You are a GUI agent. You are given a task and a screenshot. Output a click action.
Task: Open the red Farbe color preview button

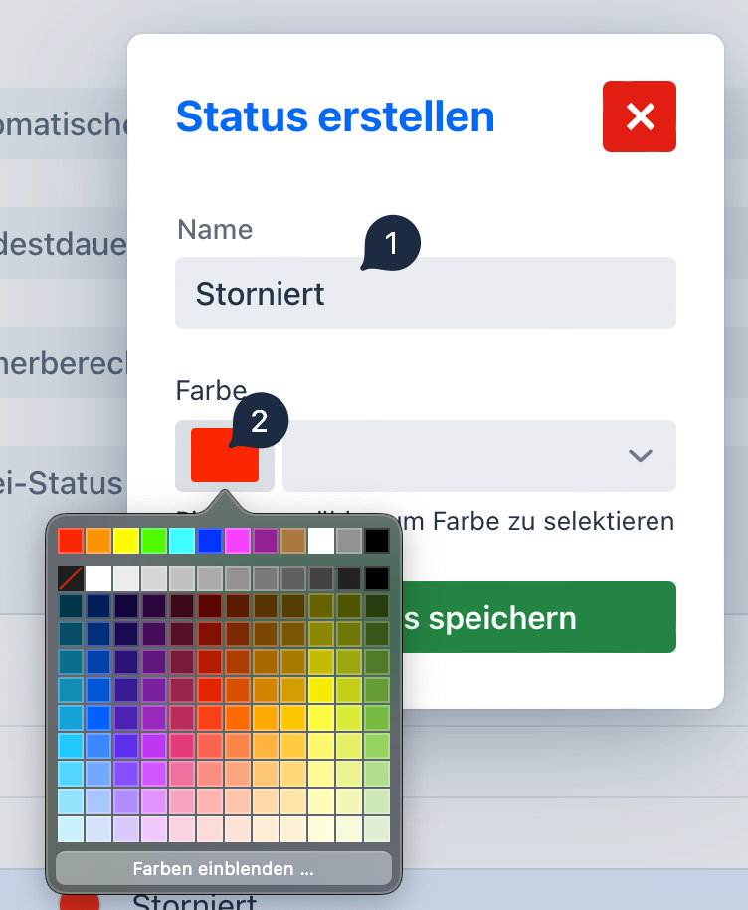coord(225,456)
